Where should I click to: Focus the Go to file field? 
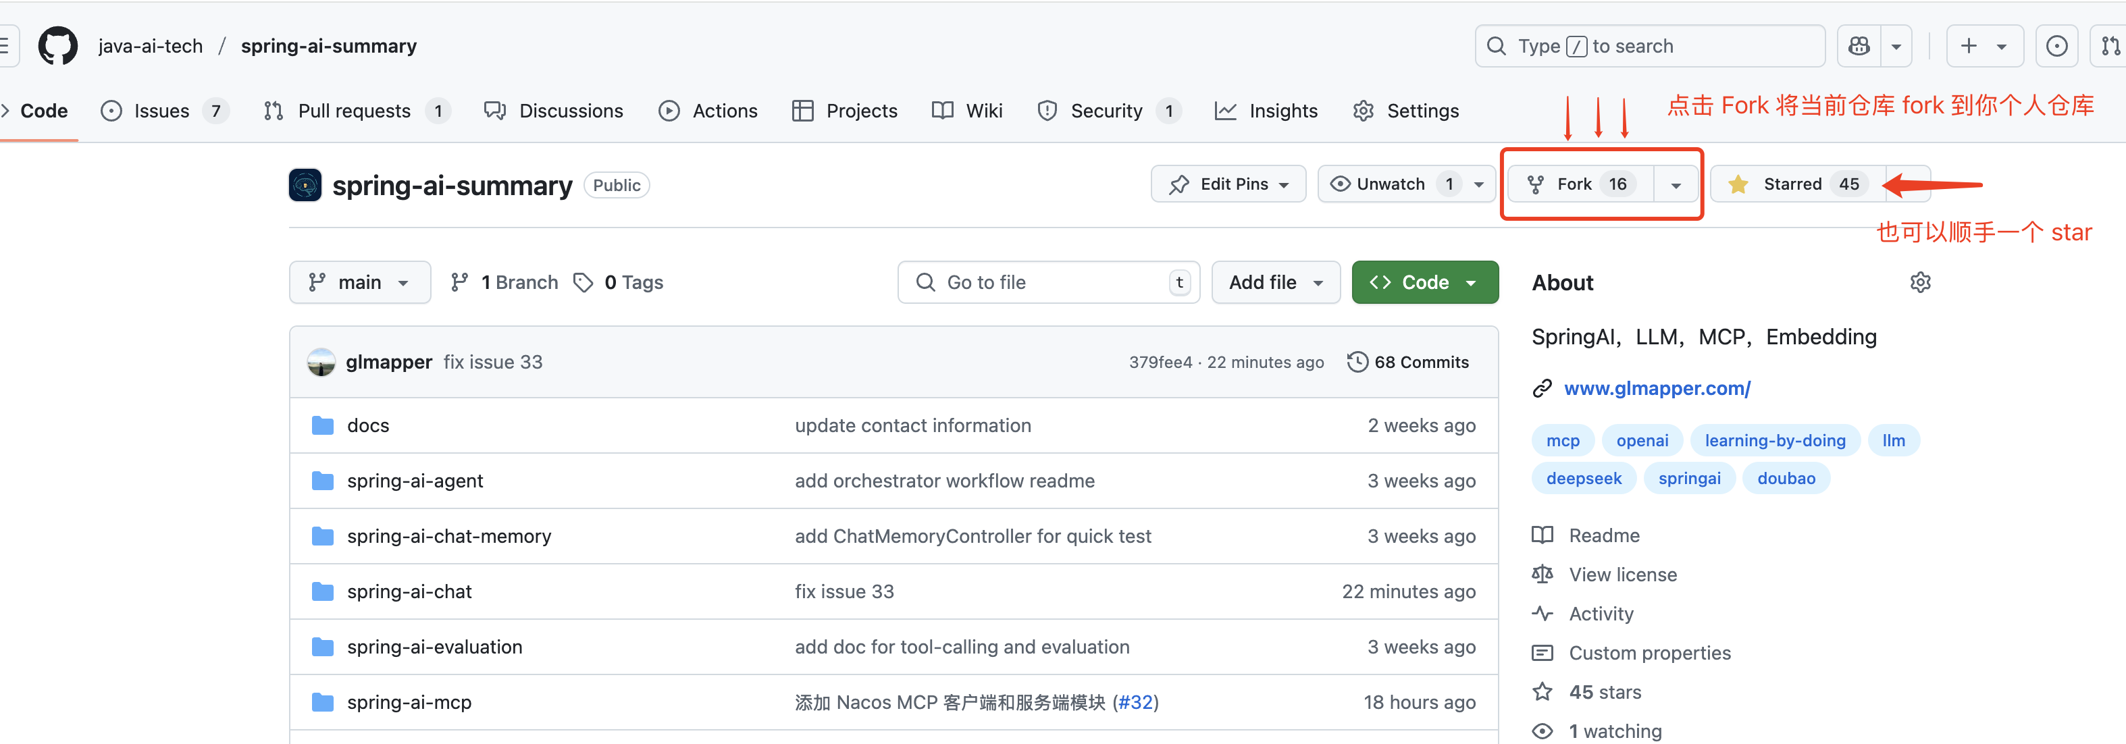tap(1048, 283)
